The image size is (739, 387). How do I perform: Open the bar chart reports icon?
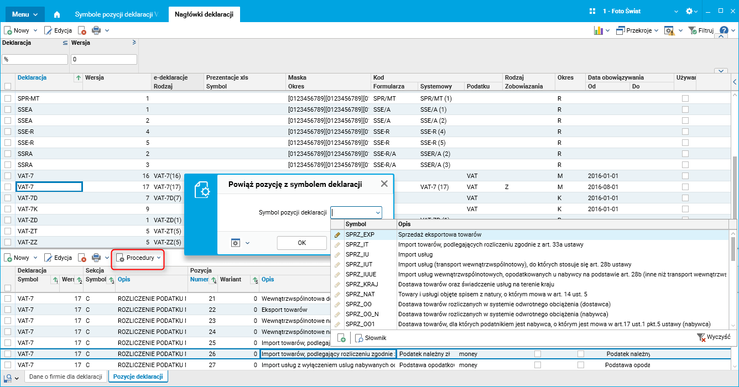click(598, 30)
